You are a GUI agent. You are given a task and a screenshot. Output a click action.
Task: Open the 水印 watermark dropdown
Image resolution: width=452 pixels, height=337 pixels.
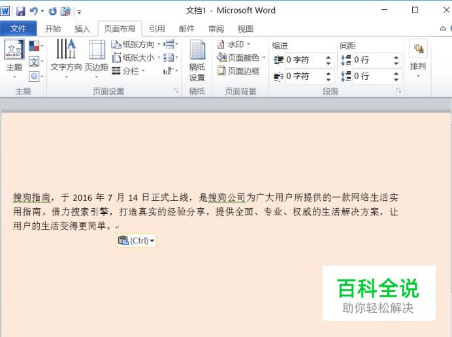click(x=233, y=44)
